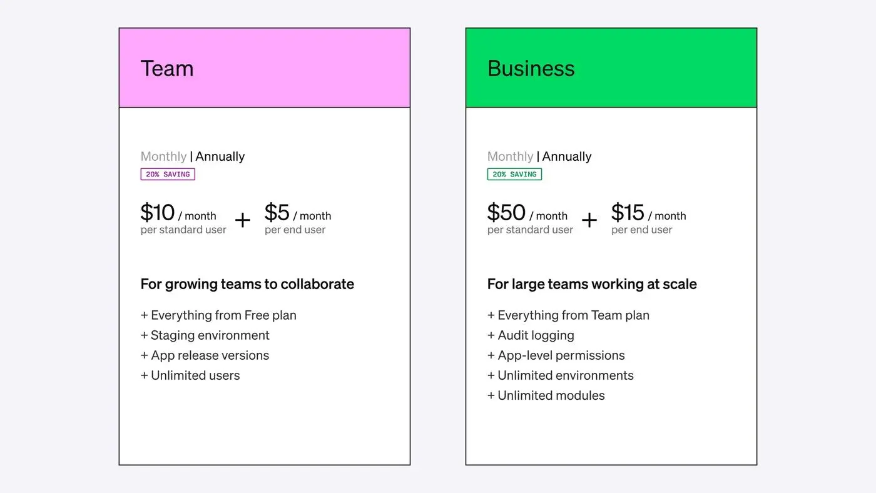Click 'Everything from Free plan' feature
The width and height of the screenshot is (876, 493).
pos(218,315)
